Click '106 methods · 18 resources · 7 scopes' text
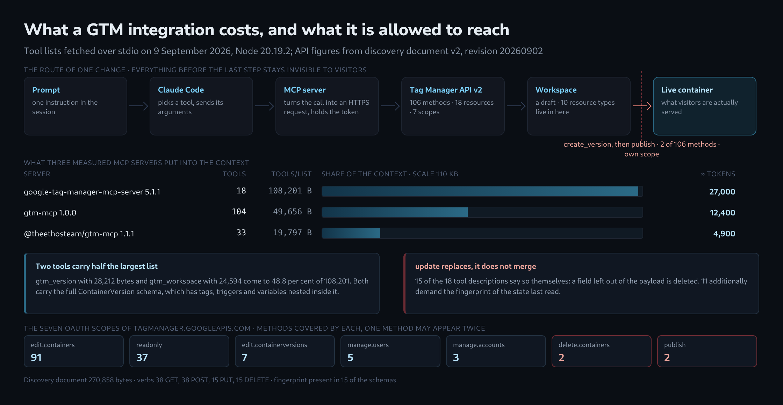 [x=452, y=107]
